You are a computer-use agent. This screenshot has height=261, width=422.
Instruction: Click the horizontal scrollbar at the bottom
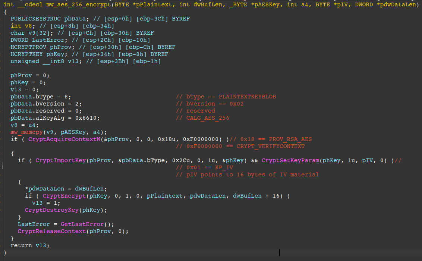(211, 258)
